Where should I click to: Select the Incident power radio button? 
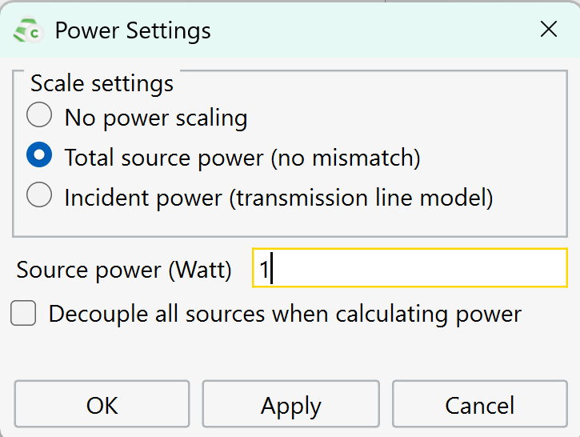pos(39,194)
